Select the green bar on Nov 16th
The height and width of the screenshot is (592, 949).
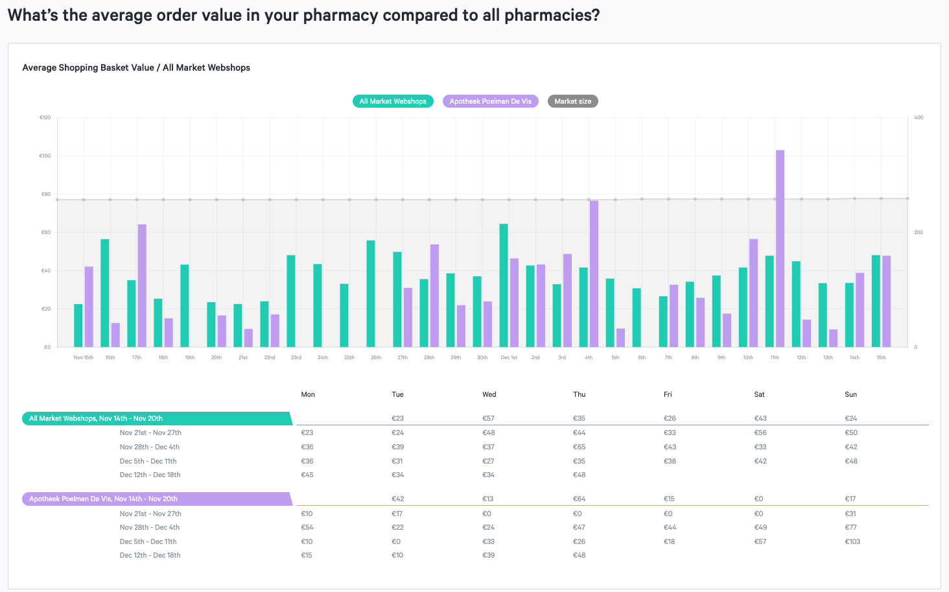[x=105, y=293]
